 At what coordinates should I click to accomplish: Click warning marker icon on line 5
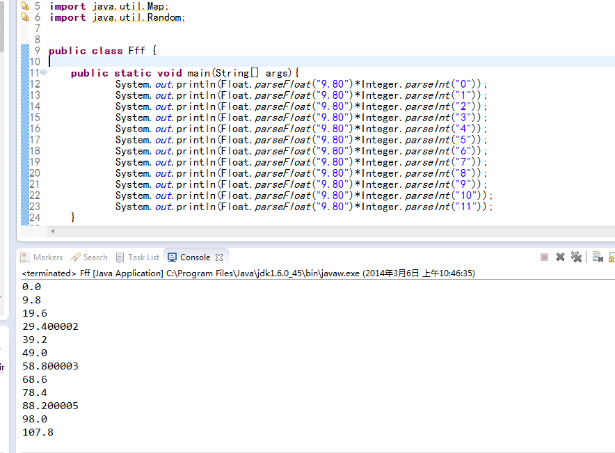coord(24,6)
